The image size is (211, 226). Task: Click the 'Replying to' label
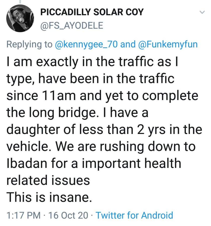point(29,44)
